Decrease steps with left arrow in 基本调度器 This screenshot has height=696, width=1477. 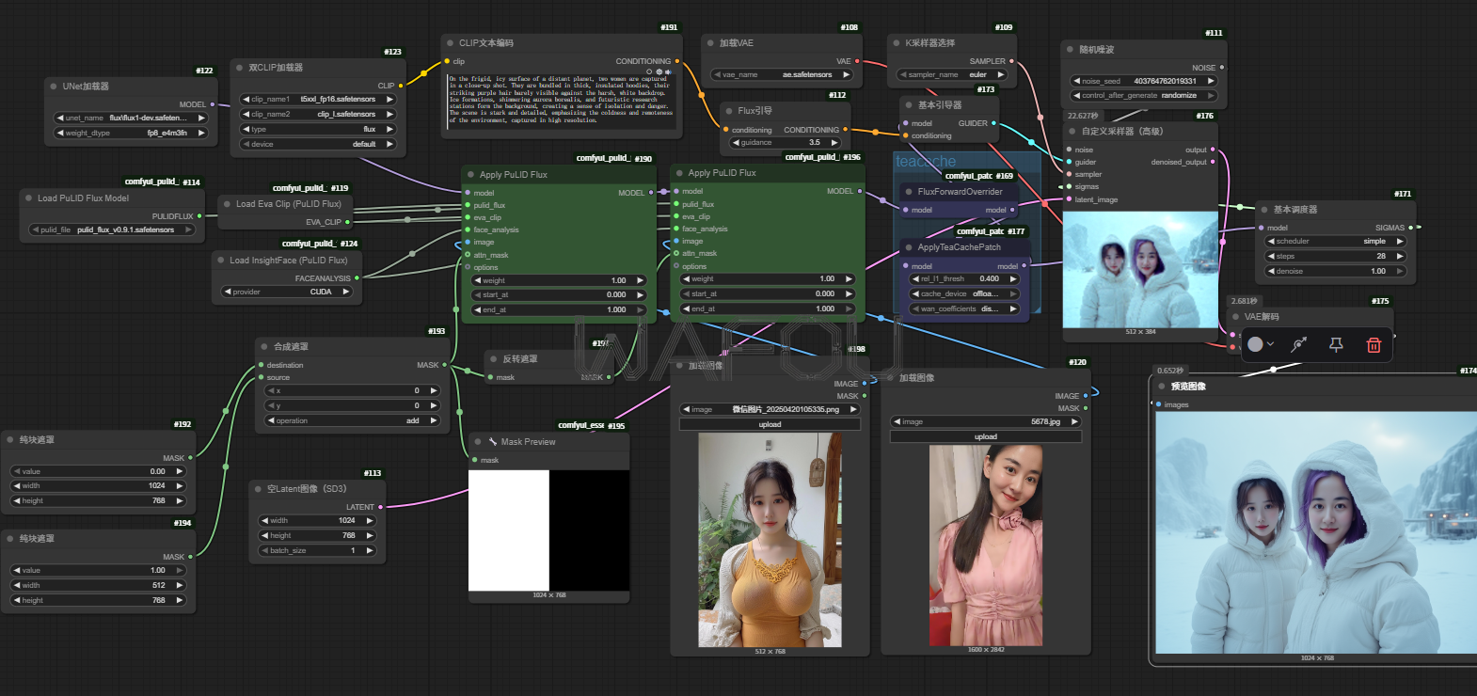pos(1271,256)
